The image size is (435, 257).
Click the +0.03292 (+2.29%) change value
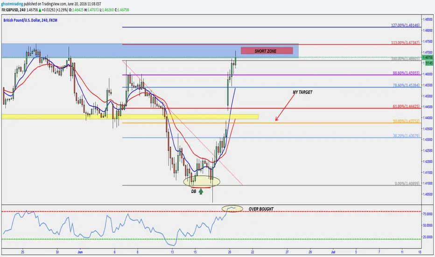55,10
